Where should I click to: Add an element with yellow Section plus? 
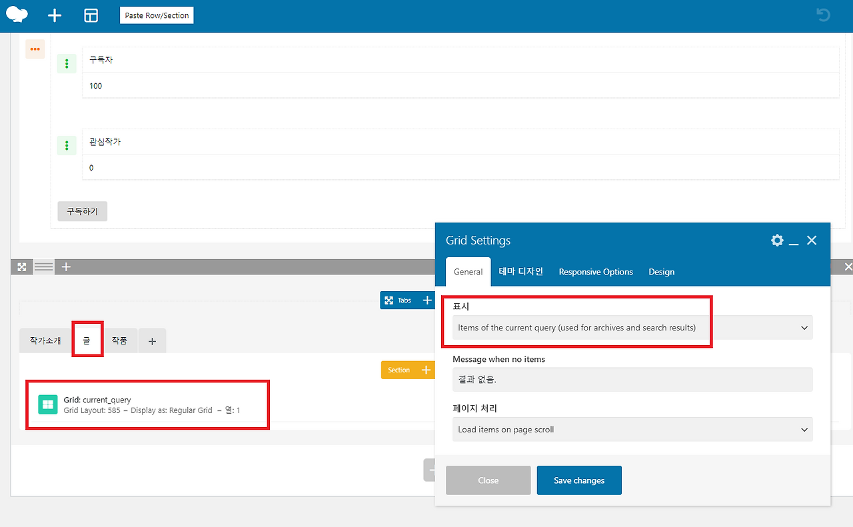tap(426, 370)
